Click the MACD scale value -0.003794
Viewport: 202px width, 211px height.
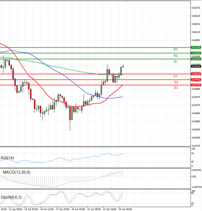click(196, 187)
